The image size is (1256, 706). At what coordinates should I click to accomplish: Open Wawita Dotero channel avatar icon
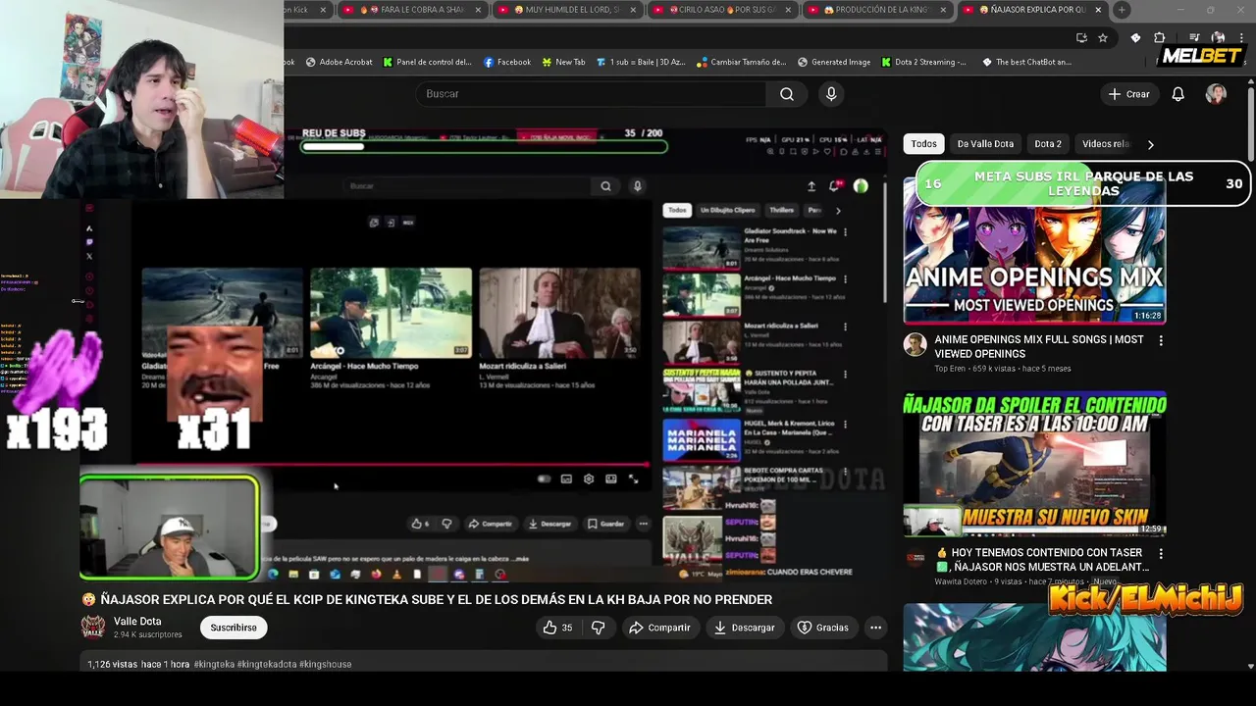tap(915, 558)
